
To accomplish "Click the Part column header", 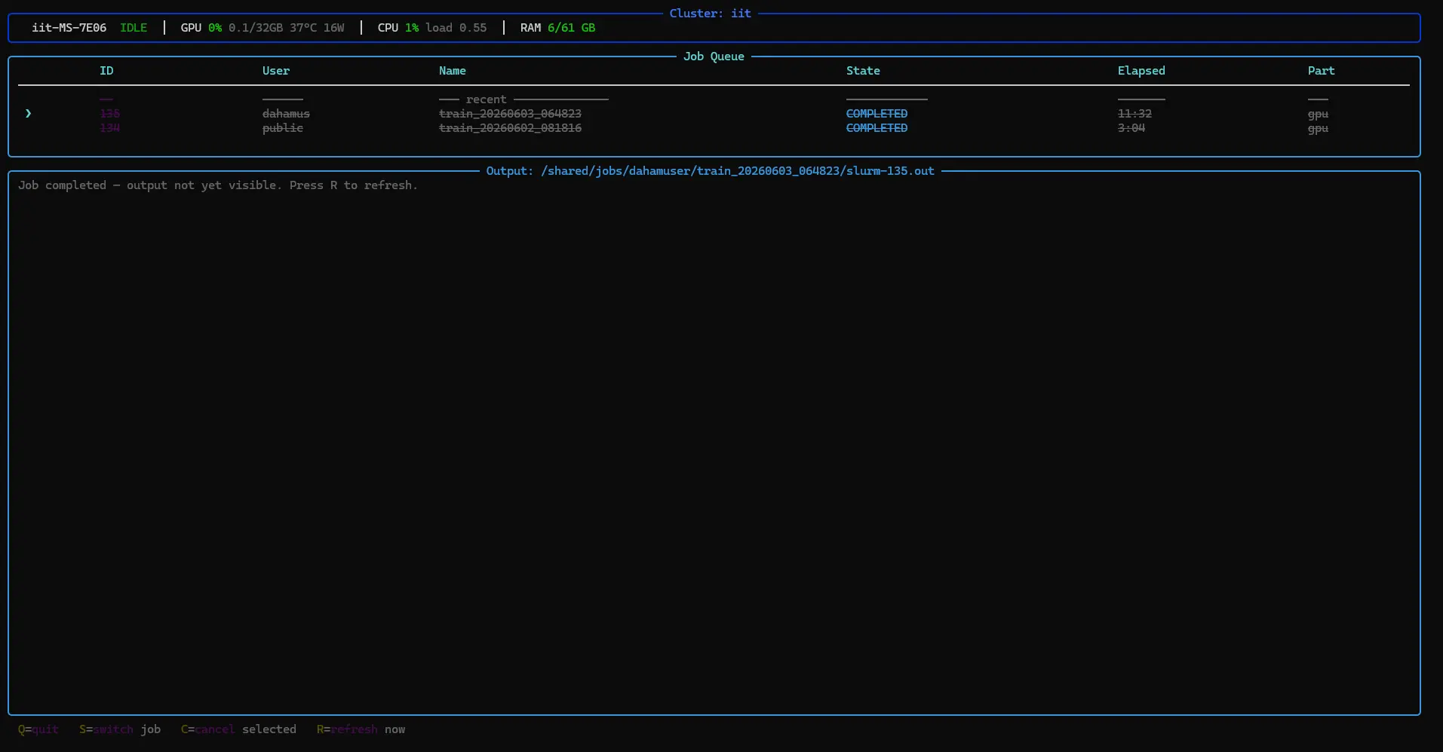I will [x=1321, y=71].
